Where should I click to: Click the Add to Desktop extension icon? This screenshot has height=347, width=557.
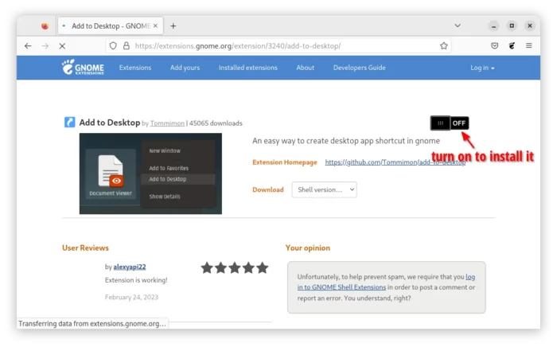click(70, 123)
